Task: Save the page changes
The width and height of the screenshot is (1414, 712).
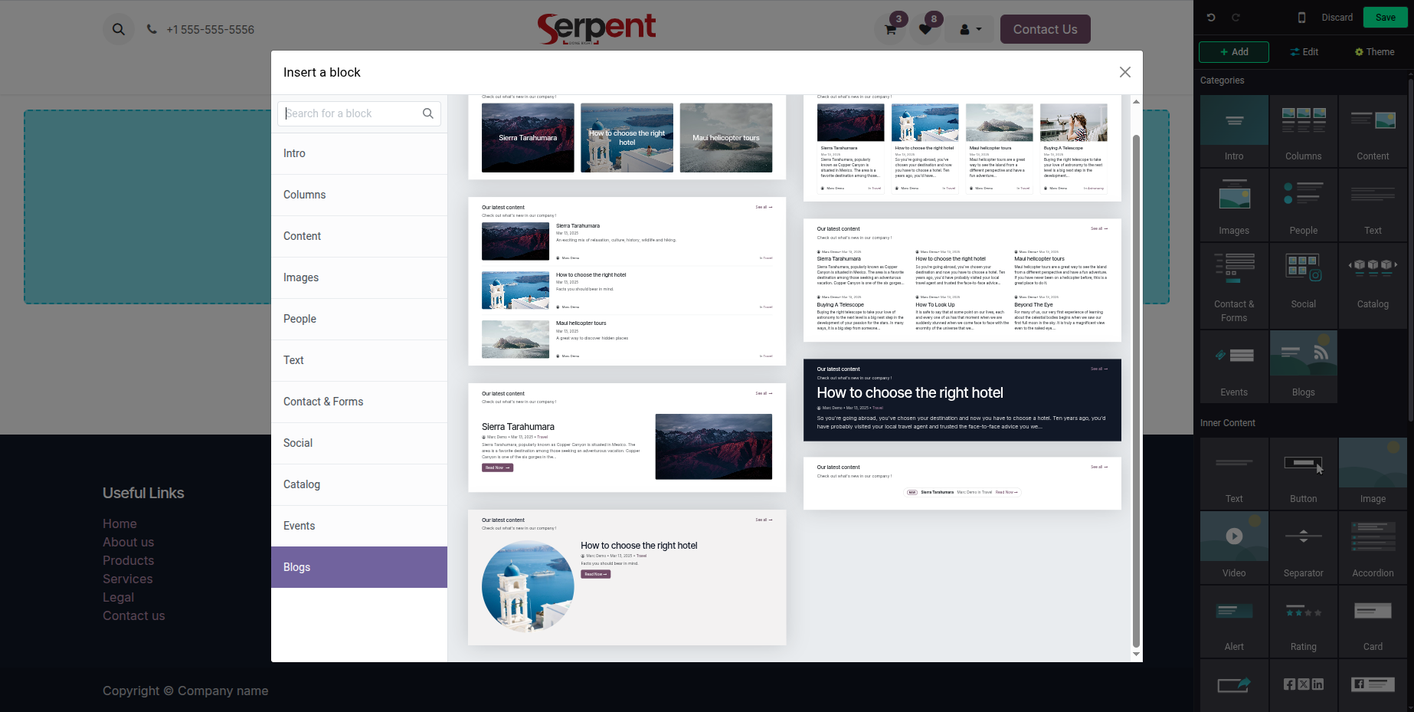Action: click(1386, 17)
